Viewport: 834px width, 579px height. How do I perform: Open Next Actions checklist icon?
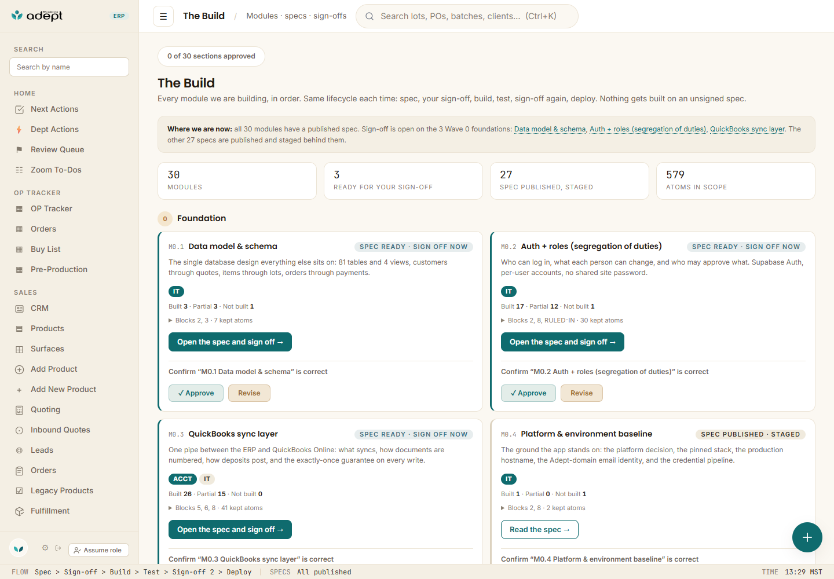pos(19,109)
